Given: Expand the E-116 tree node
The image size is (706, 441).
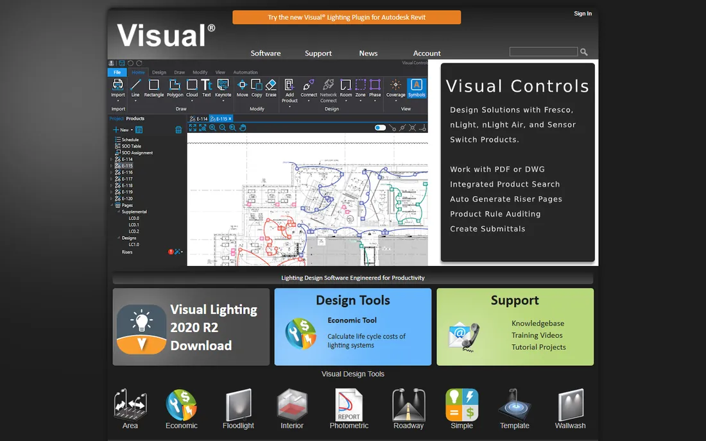Looking at the screenshot, I should pyautogui.click(x=111, y=172).
